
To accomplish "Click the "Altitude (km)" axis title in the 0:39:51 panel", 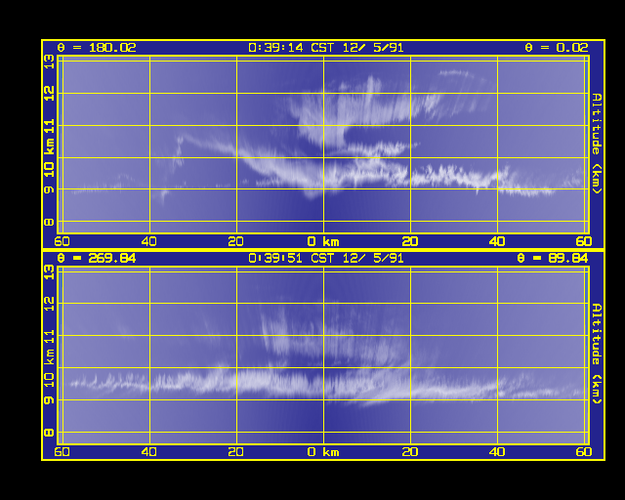I will 597,354.
